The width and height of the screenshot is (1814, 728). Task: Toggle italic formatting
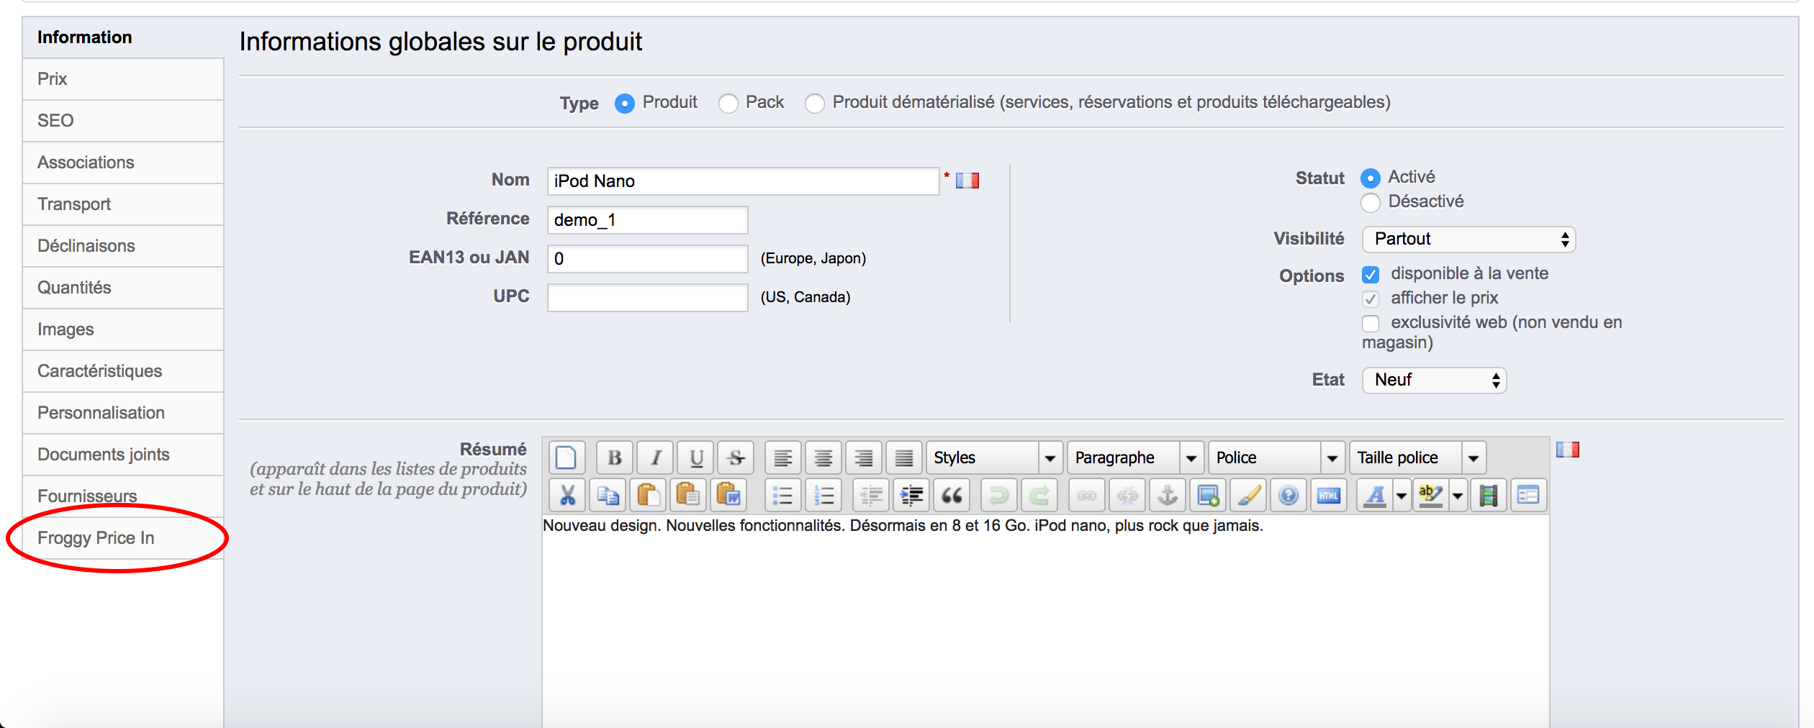click(x=655, y=458)
